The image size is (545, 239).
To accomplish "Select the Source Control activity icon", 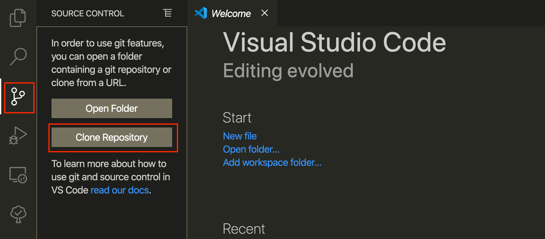I will click(18, 96).
